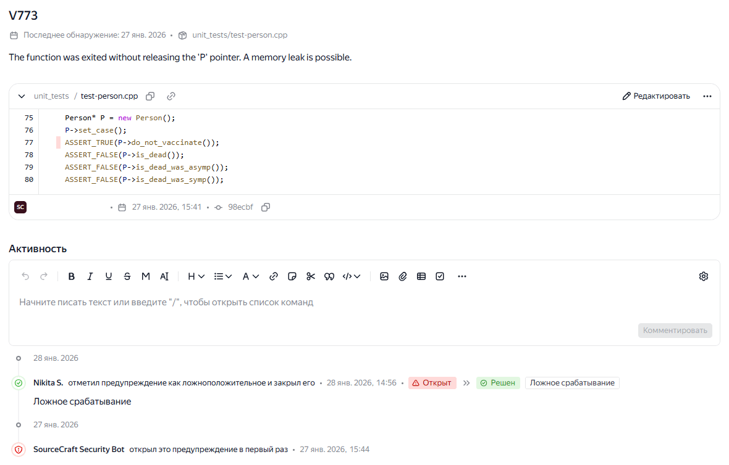Copy file path test-person.cpp
Viewport: 729px width, 465px height.
point(150,96)
